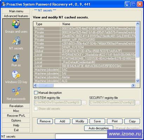Click the Add button

pyautogui.click(x=63, y=121)
